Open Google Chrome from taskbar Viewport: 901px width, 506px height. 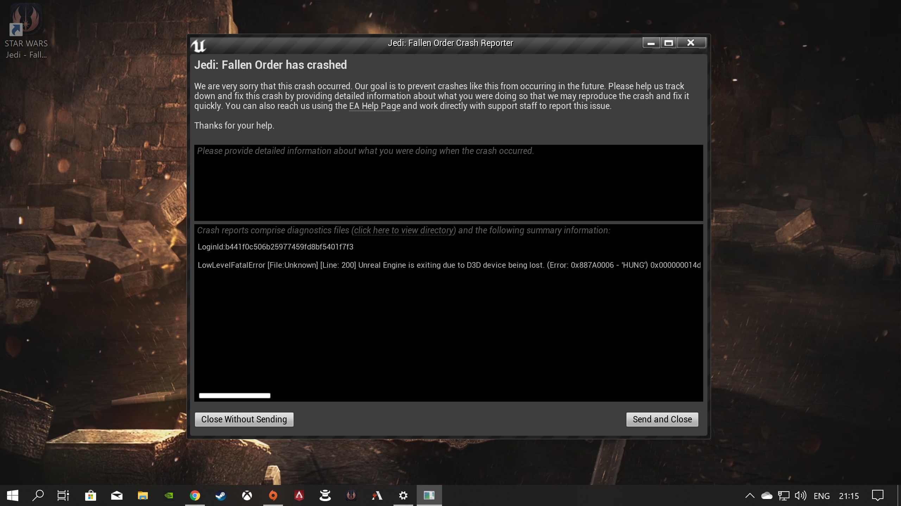[195, 495]
